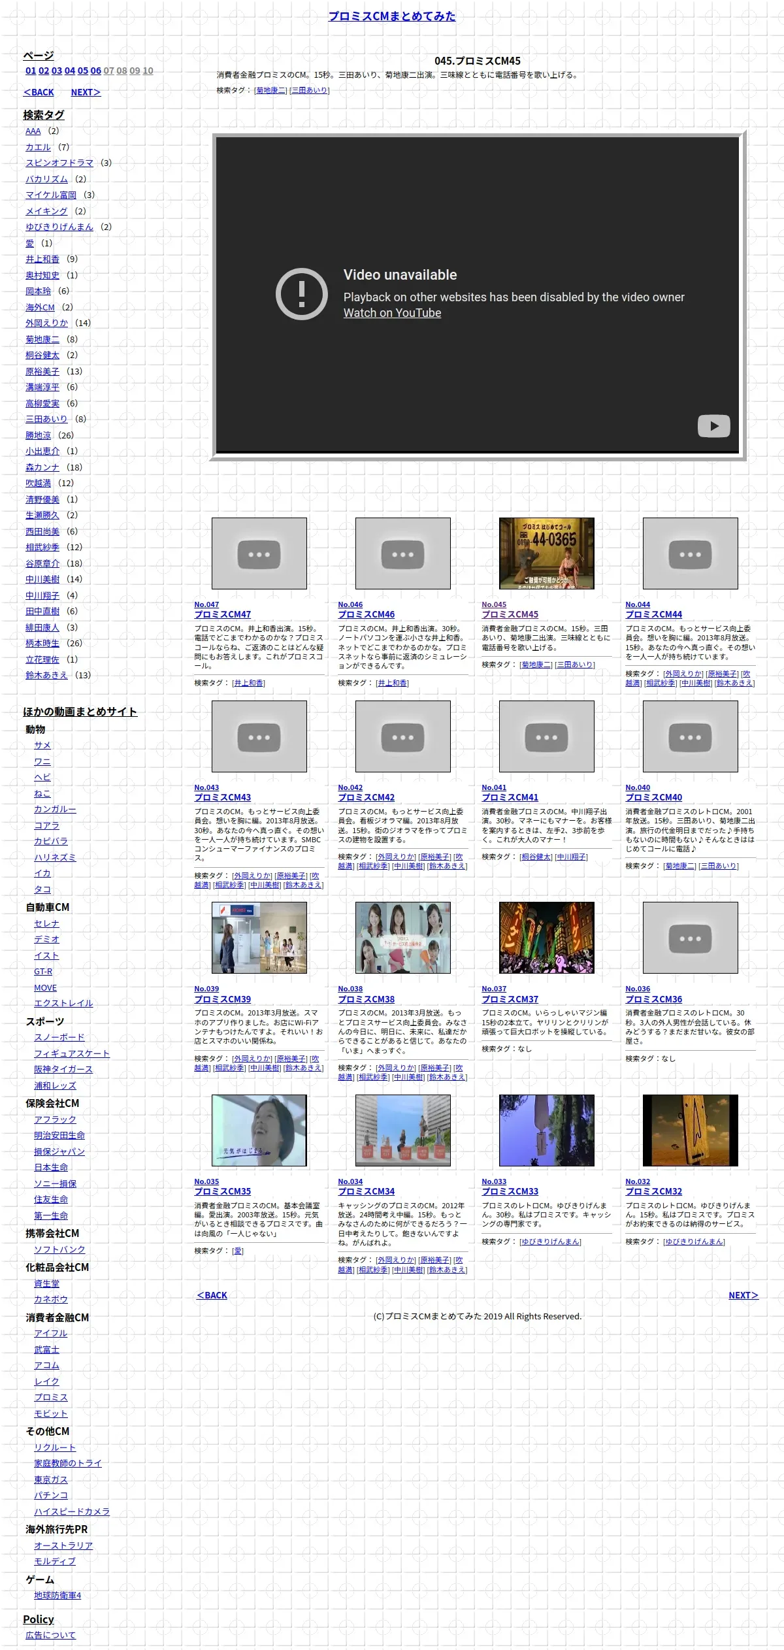Open the GT-R car CM link
The width and height of the screenshot is (784, 1650).
point(43,972)
